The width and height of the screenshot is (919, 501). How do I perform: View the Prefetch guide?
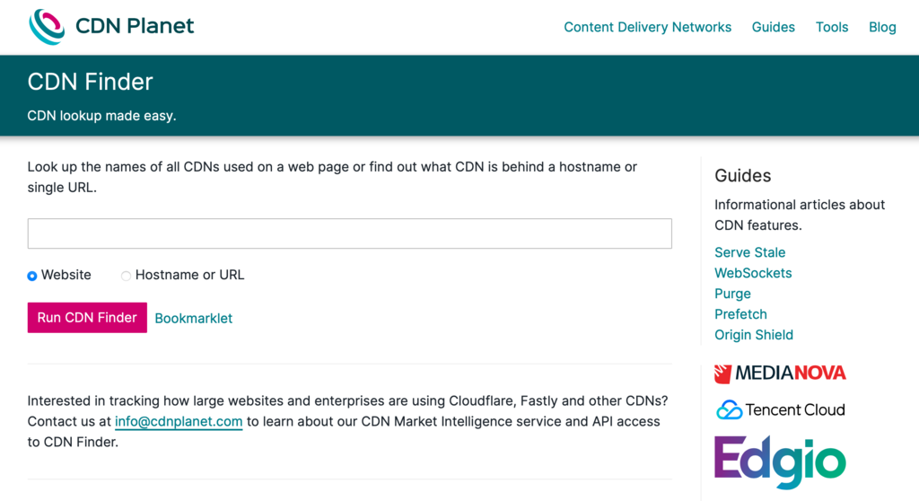point(740,314)
